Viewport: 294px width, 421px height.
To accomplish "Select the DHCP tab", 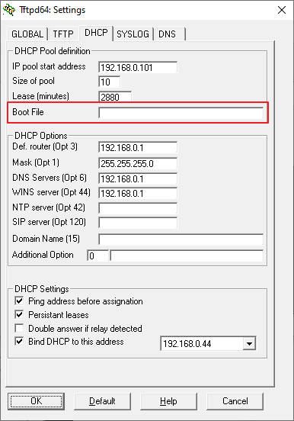I will pos(96,33).
